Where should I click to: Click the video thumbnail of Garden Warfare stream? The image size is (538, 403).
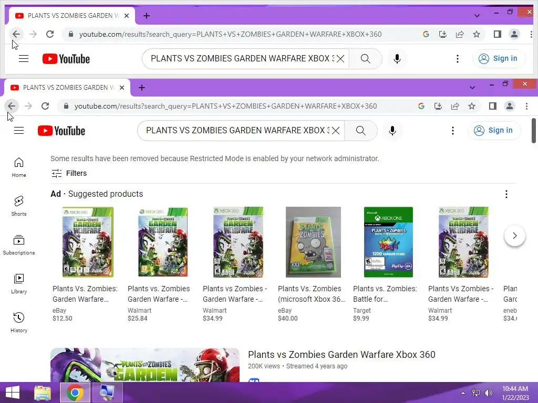145,365
